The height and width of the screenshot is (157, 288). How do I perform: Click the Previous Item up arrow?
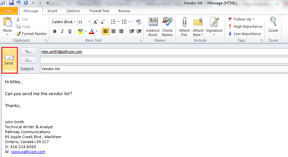[33, 3]
